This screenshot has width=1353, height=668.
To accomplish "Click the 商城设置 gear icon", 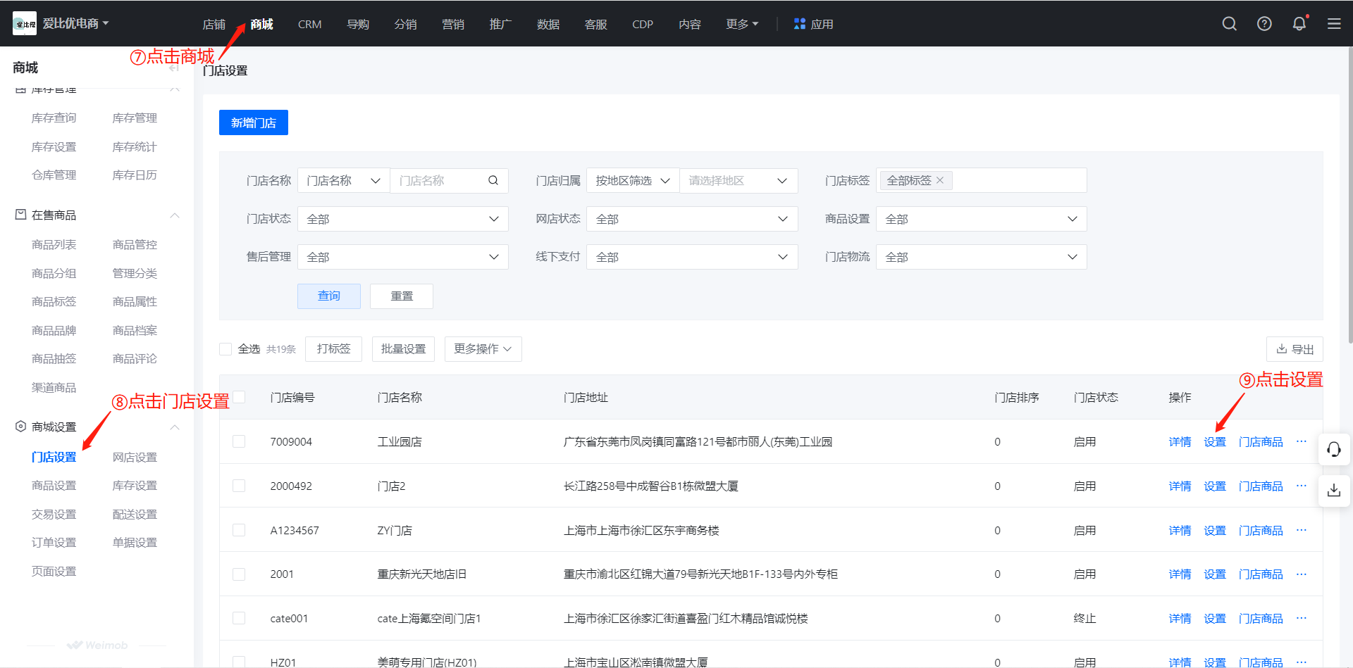I will tap(20, 427).
